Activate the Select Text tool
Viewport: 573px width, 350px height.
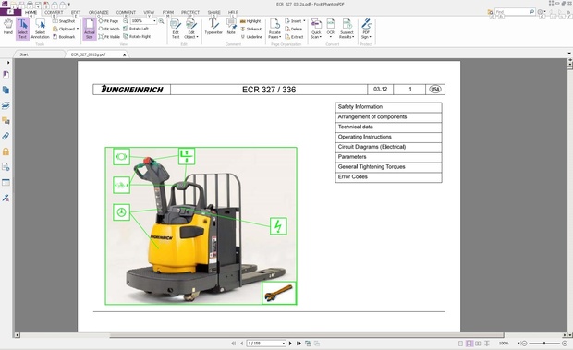22,28
